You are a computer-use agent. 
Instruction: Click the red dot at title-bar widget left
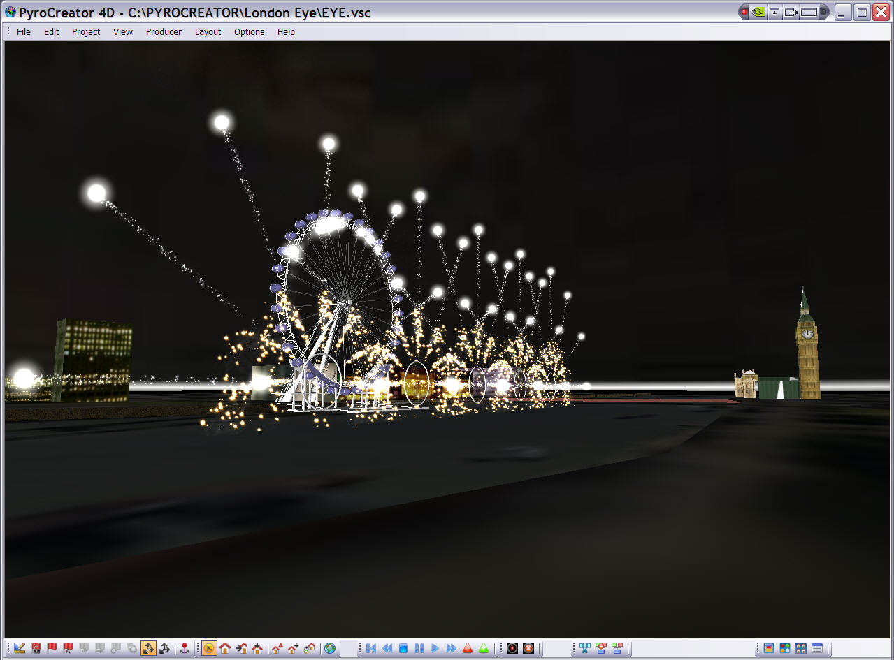tap(745, 12)
